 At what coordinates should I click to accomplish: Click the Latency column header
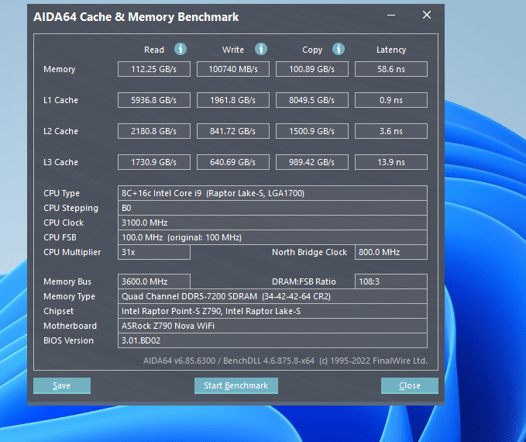click(391, 50)
